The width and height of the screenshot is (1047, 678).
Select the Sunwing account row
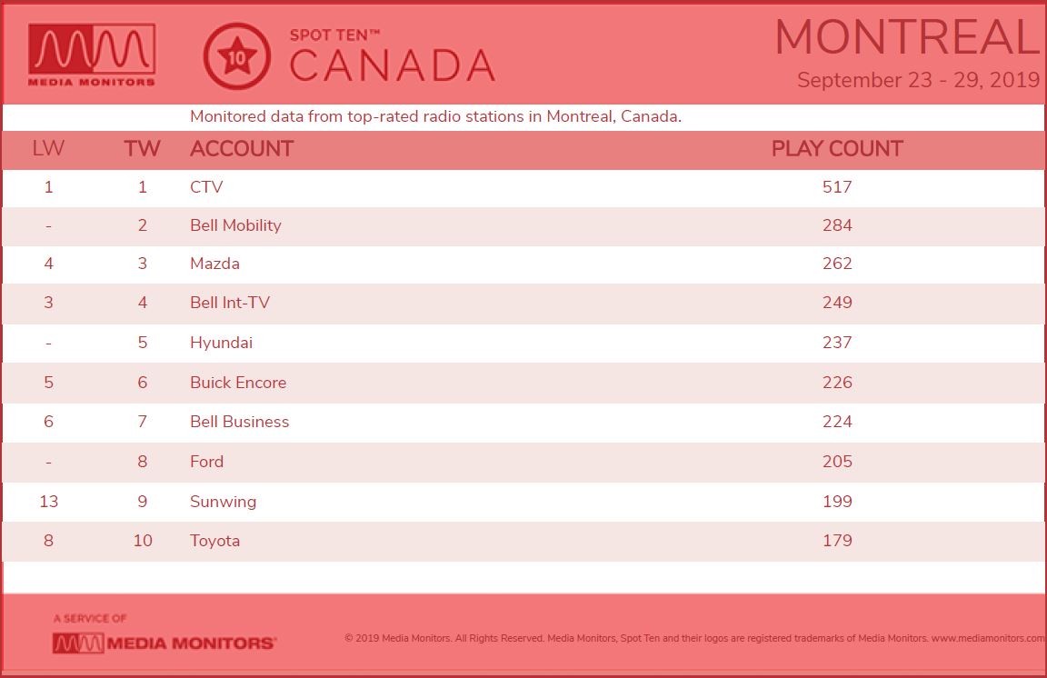click(523, 501)
